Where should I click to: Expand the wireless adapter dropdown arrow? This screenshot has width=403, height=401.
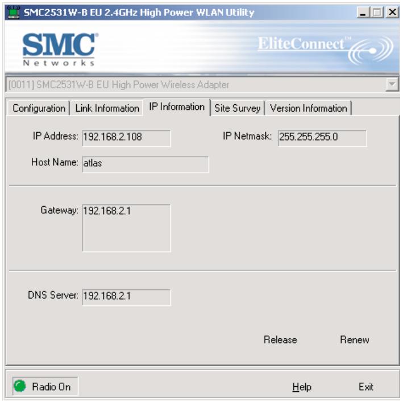click(x=392, y=84)
